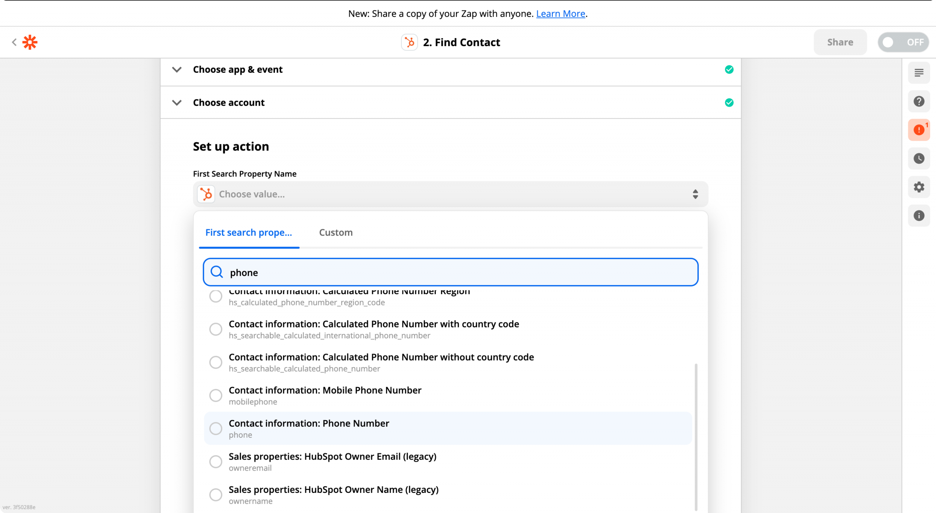Open the history clock icon
Screen dimensions: 936x513
919,159
